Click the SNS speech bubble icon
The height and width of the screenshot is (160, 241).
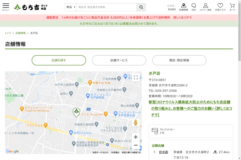[x=193, y=7]
